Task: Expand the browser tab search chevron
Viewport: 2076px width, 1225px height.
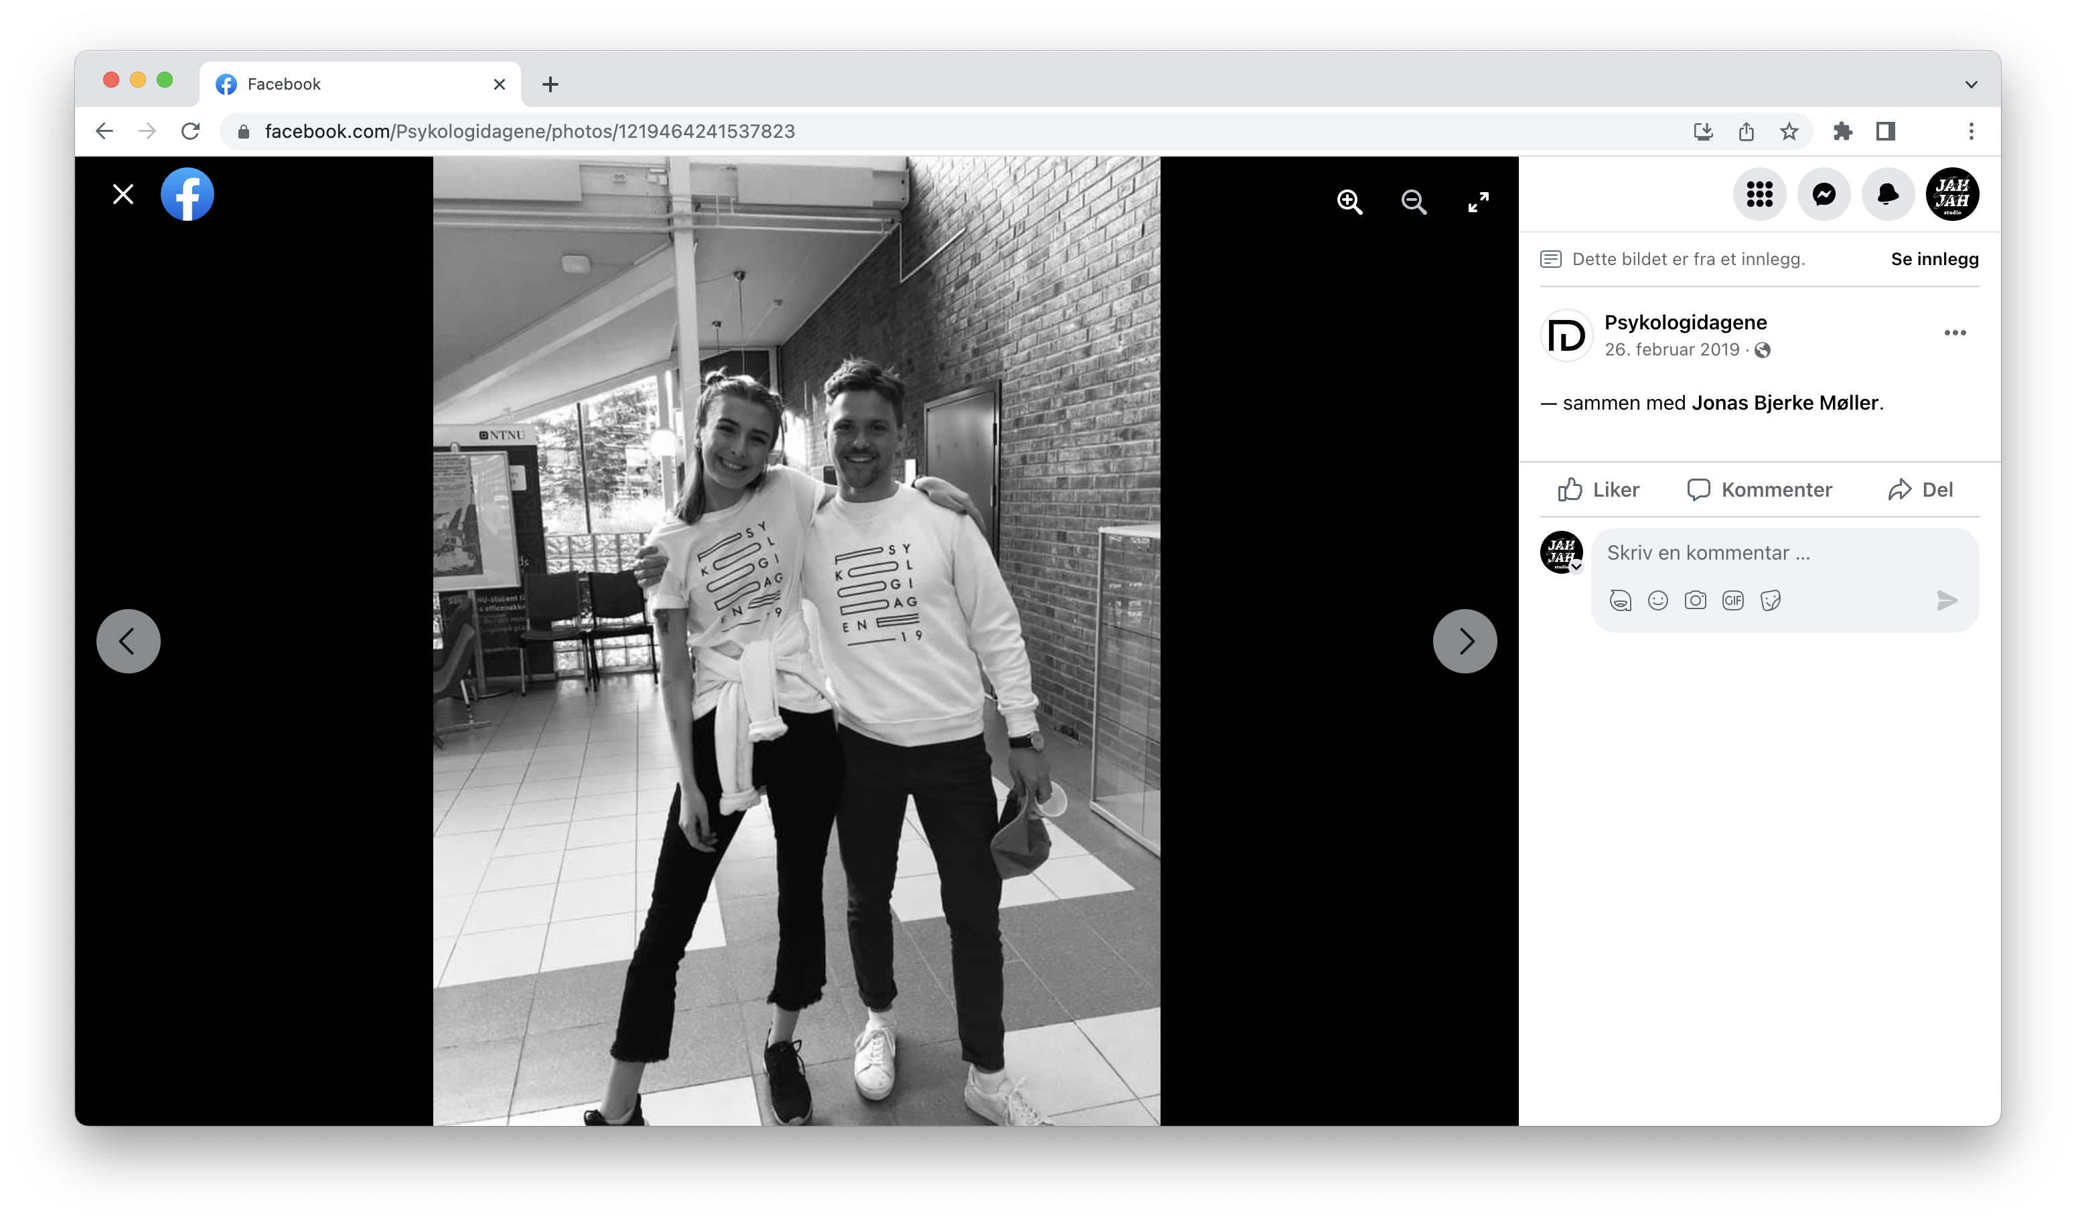Action: [1971, 84]
